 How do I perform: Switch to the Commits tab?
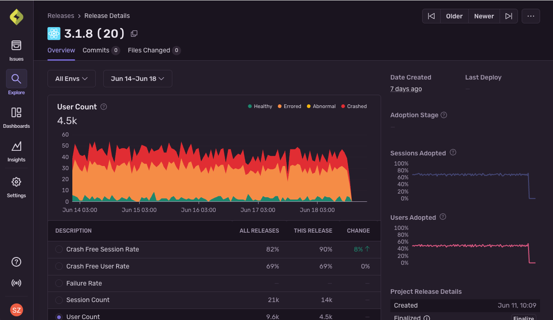point(96,50)
